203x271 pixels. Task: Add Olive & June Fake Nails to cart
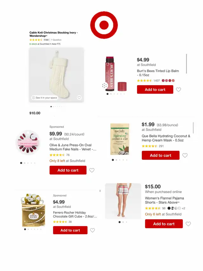click(x=68, y=170)
